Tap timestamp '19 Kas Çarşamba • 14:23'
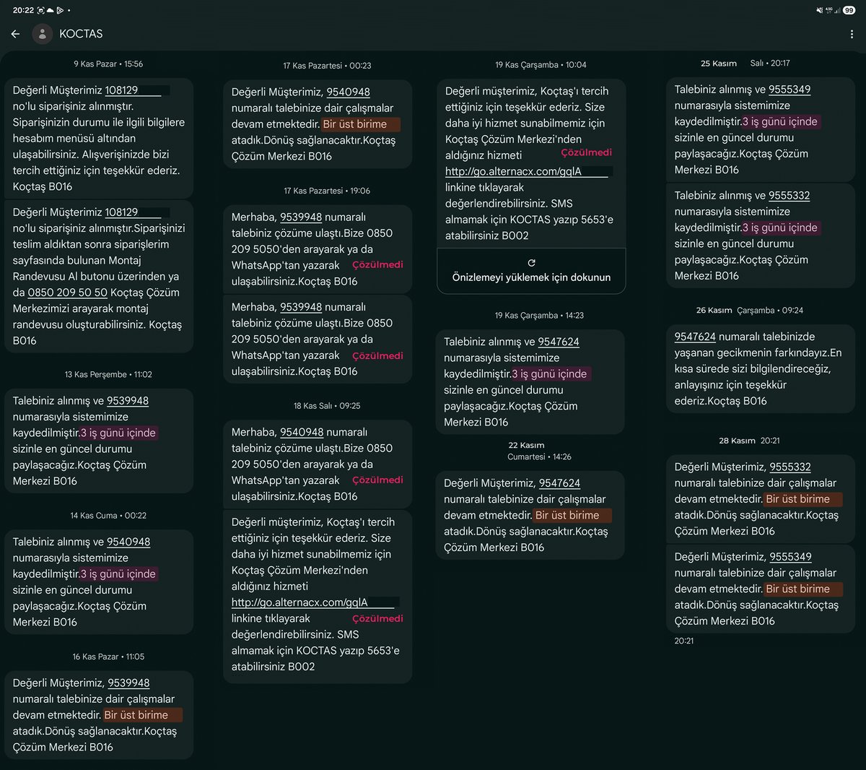The width and height of the screenshot is (866, 770). click(x=539, y=316)
